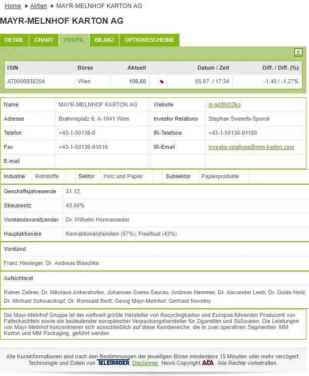Click the page heading MAYR-MELNHOF KARTON AG

pos(62,21)
